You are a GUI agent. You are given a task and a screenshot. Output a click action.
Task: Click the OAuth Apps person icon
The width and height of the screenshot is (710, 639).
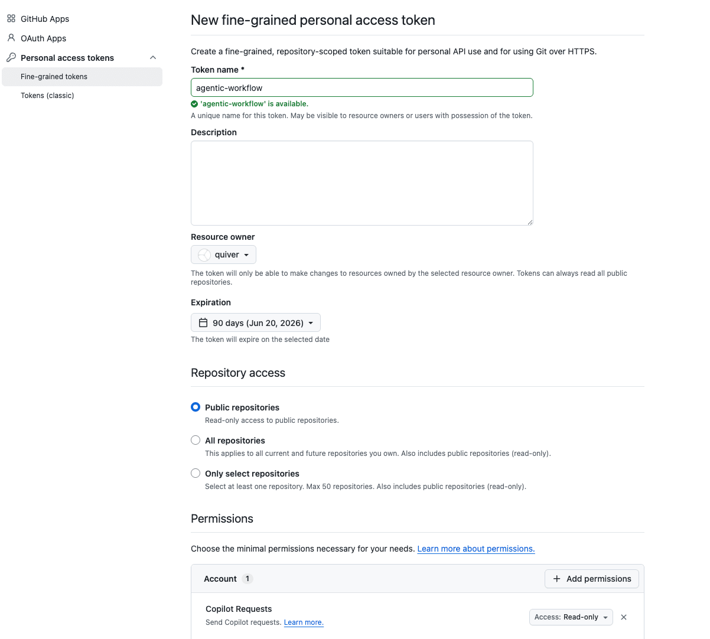coord(11,38)
